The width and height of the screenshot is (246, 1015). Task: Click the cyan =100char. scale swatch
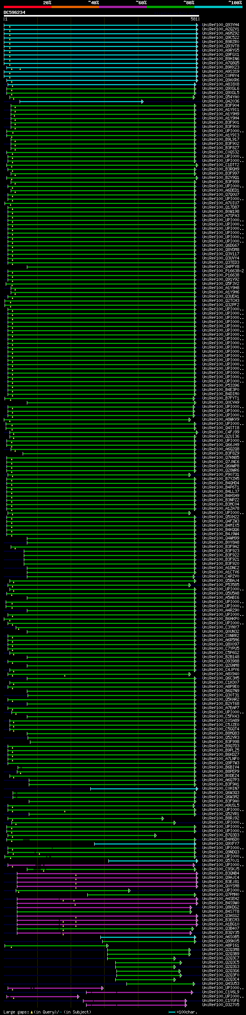[172, 1012]
